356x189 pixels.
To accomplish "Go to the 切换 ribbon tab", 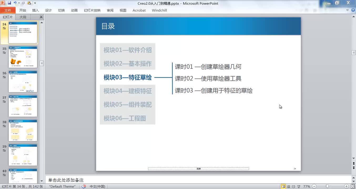I will point(61,10).
